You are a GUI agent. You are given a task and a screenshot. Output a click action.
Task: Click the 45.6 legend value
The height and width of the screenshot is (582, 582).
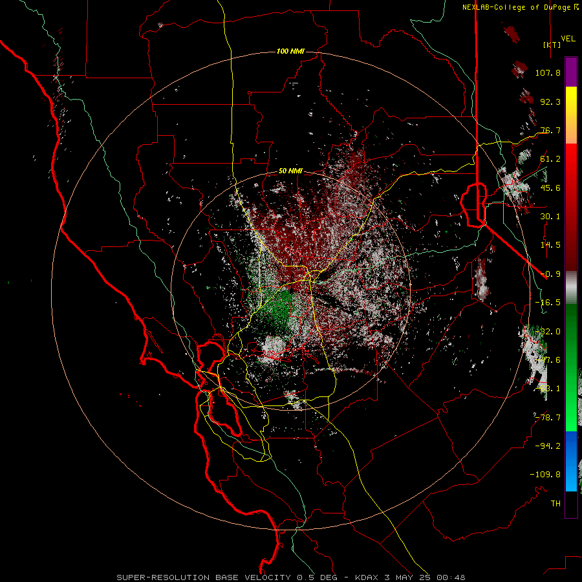[x=550, y=188]
